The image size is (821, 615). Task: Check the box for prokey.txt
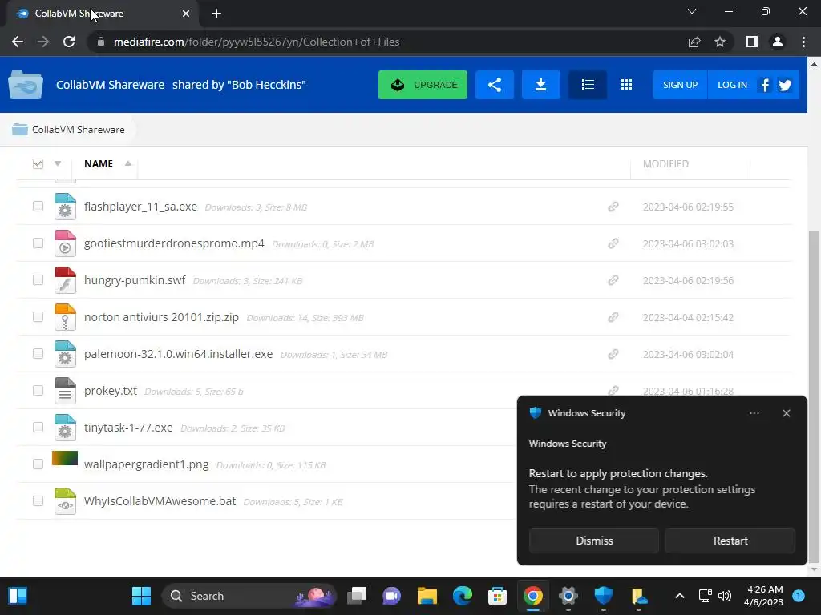pos(38,391)
